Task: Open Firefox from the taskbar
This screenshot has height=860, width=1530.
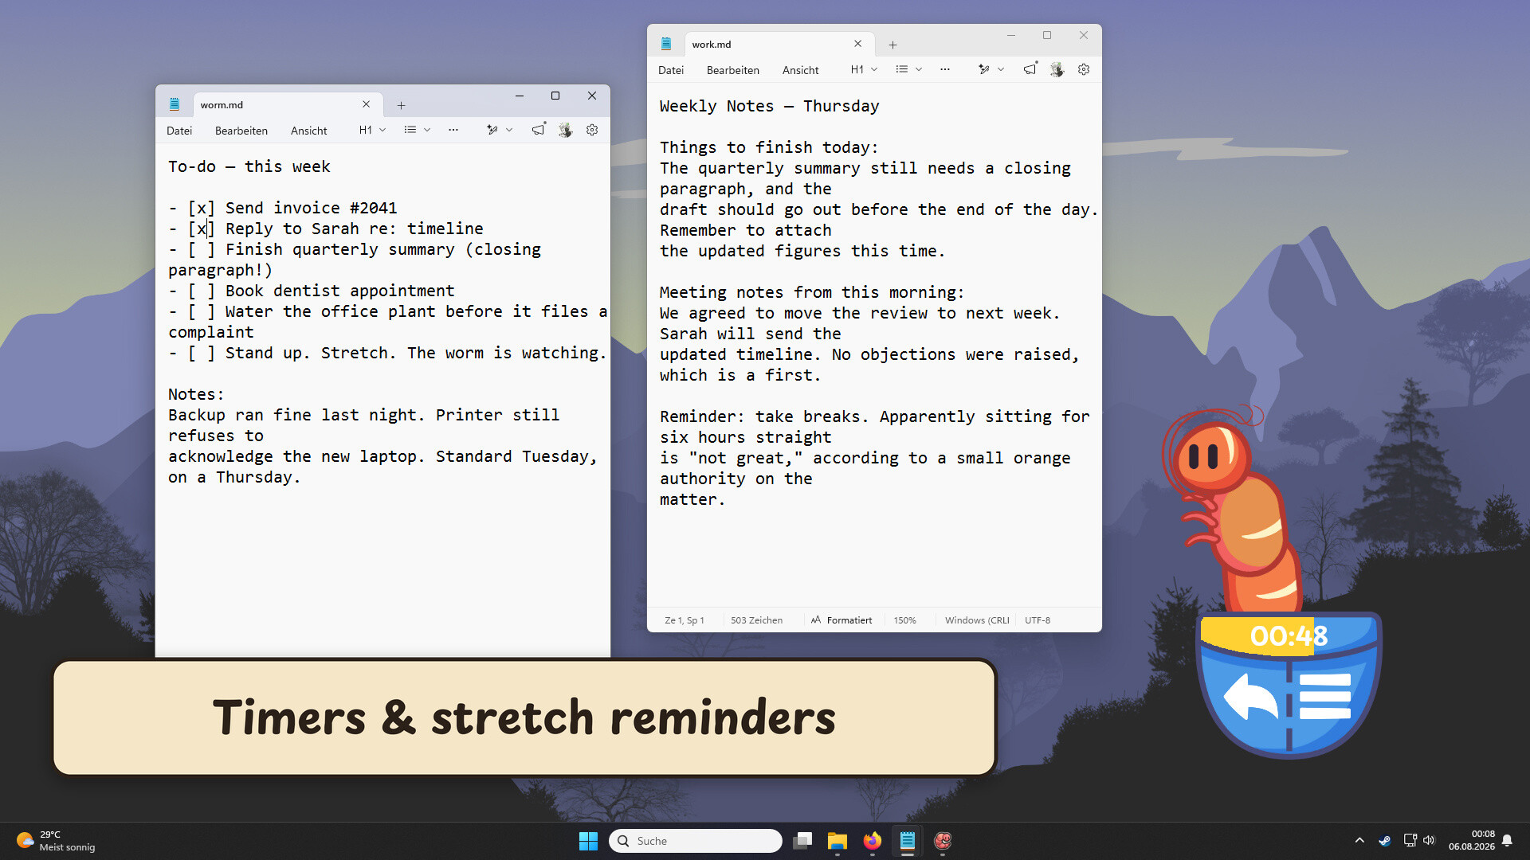Action: 873,841
